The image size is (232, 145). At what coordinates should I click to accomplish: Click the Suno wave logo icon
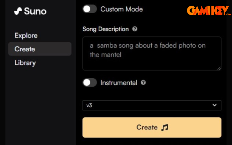(x=18, y=11)
